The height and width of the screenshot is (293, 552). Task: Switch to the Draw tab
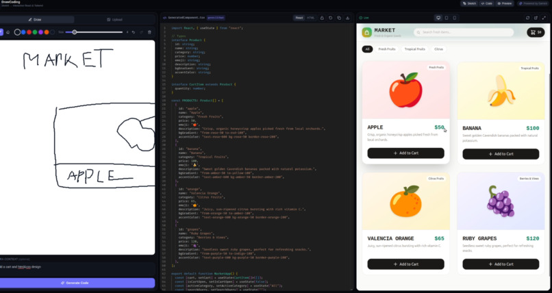[35, 20]
